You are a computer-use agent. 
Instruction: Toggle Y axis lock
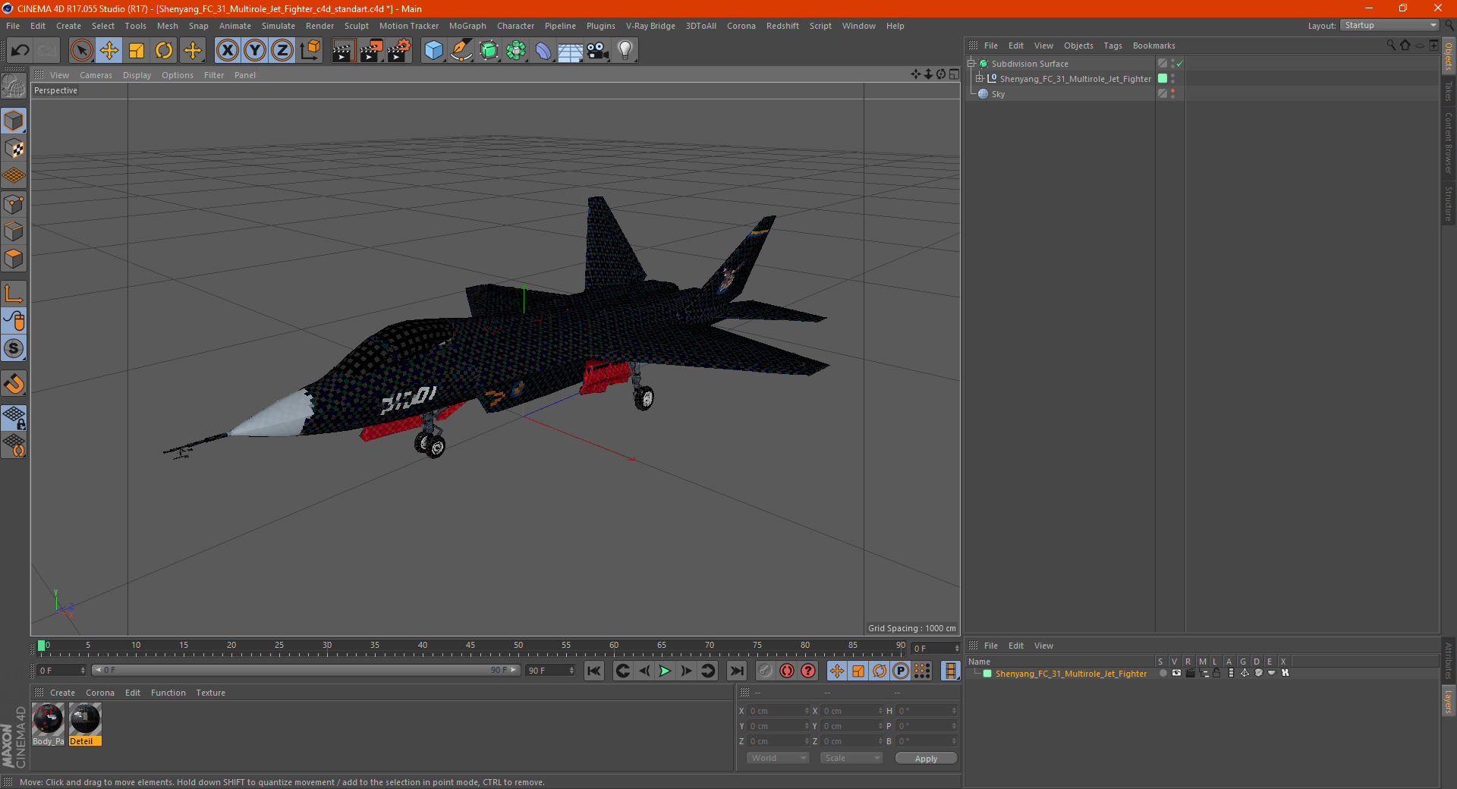(x=255, y=51)
